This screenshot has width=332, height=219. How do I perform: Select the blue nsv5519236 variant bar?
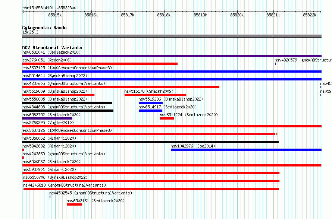tap(151, 103)
